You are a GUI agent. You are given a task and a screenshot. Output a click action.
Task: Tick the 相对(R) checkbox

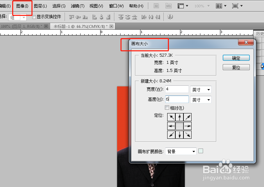click(x=167, y=108)
